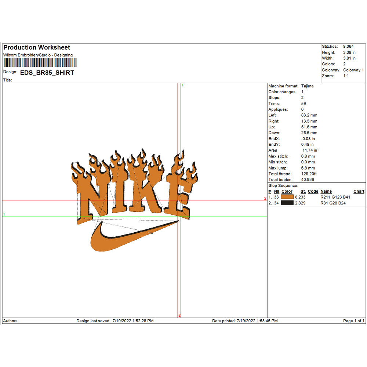Click the red marker 2 at right edge
The height and width of the screenshot is (367, 367).
coord(265,198)
